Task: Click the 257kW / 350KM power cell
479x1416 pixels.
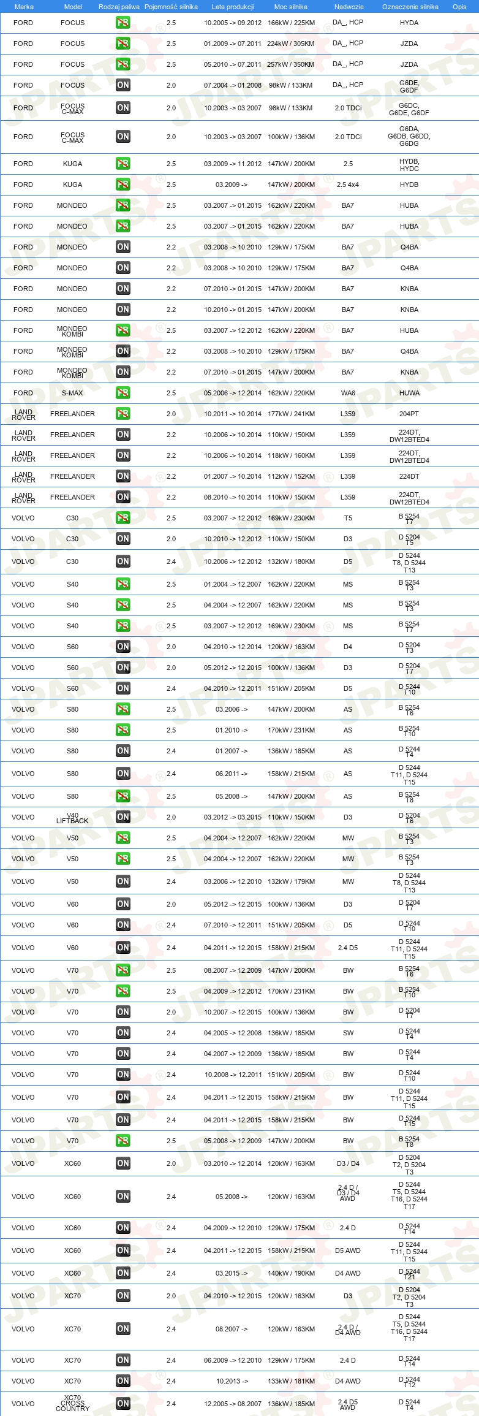Action: click(291, 64)
